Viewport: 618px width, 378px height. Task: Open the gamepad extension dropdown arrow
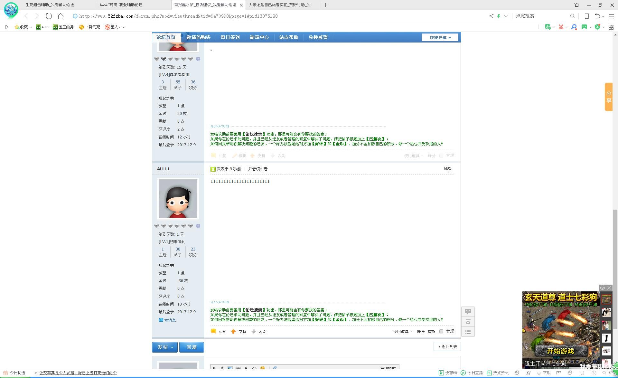coord(590,27)
